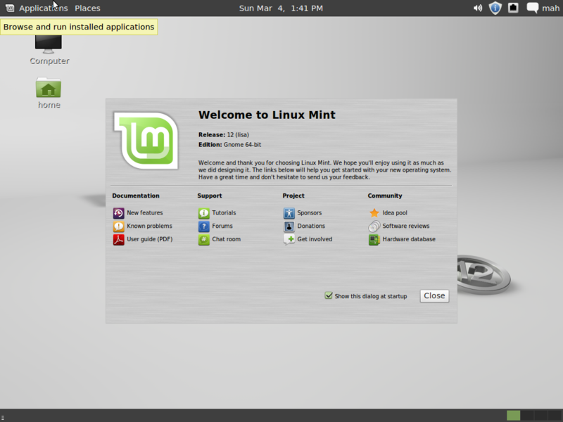The height and width of the screenshot is (422, 563).
Task: Open the Get involved link
Action: (315, 239)
